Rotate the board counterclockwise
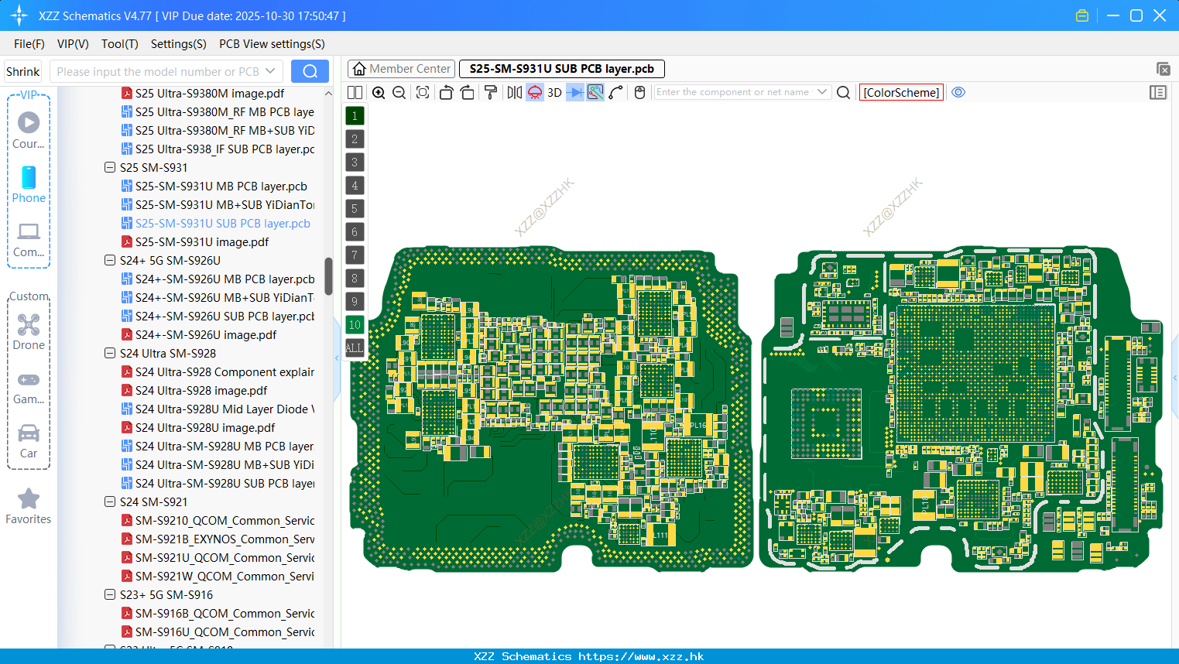The width and height of the screenshot is (1179, 664). pos(446,92)
